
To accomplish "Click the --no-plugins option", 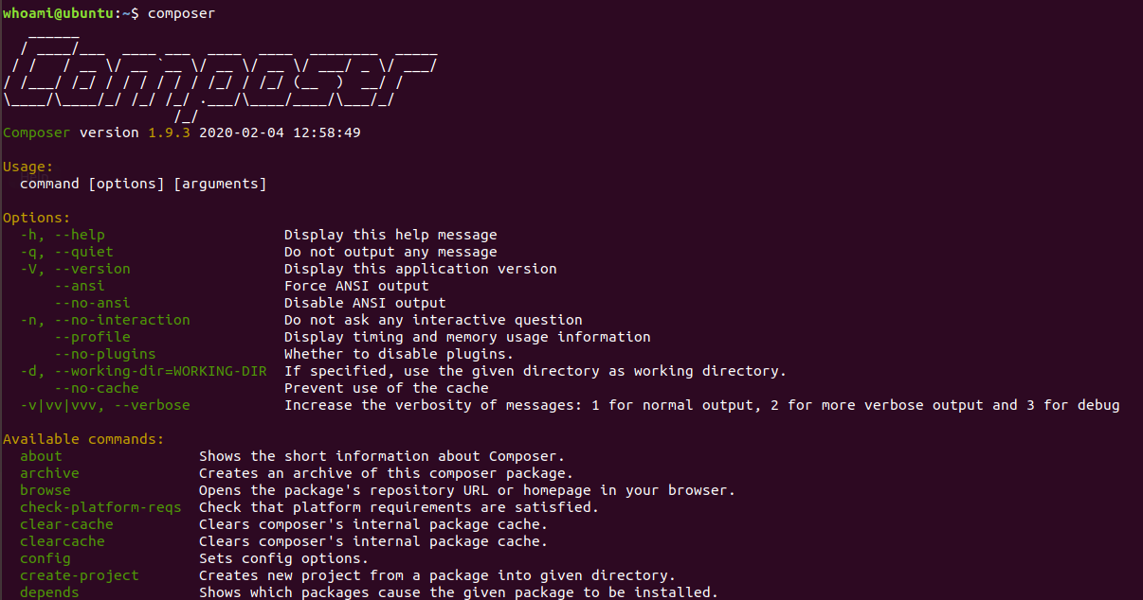I will (105, 354).
